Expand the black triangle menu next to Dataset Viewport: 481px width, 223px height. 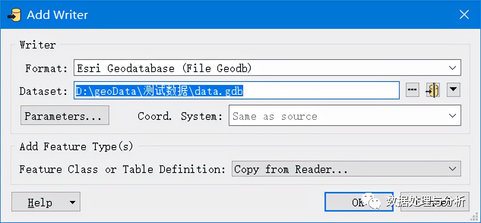(x=453, y=90)
